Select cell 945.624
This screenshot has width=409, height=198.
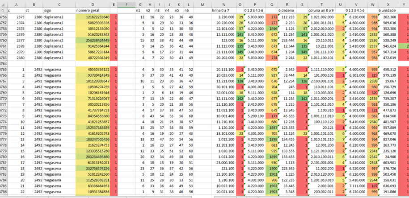coord(388,46)
